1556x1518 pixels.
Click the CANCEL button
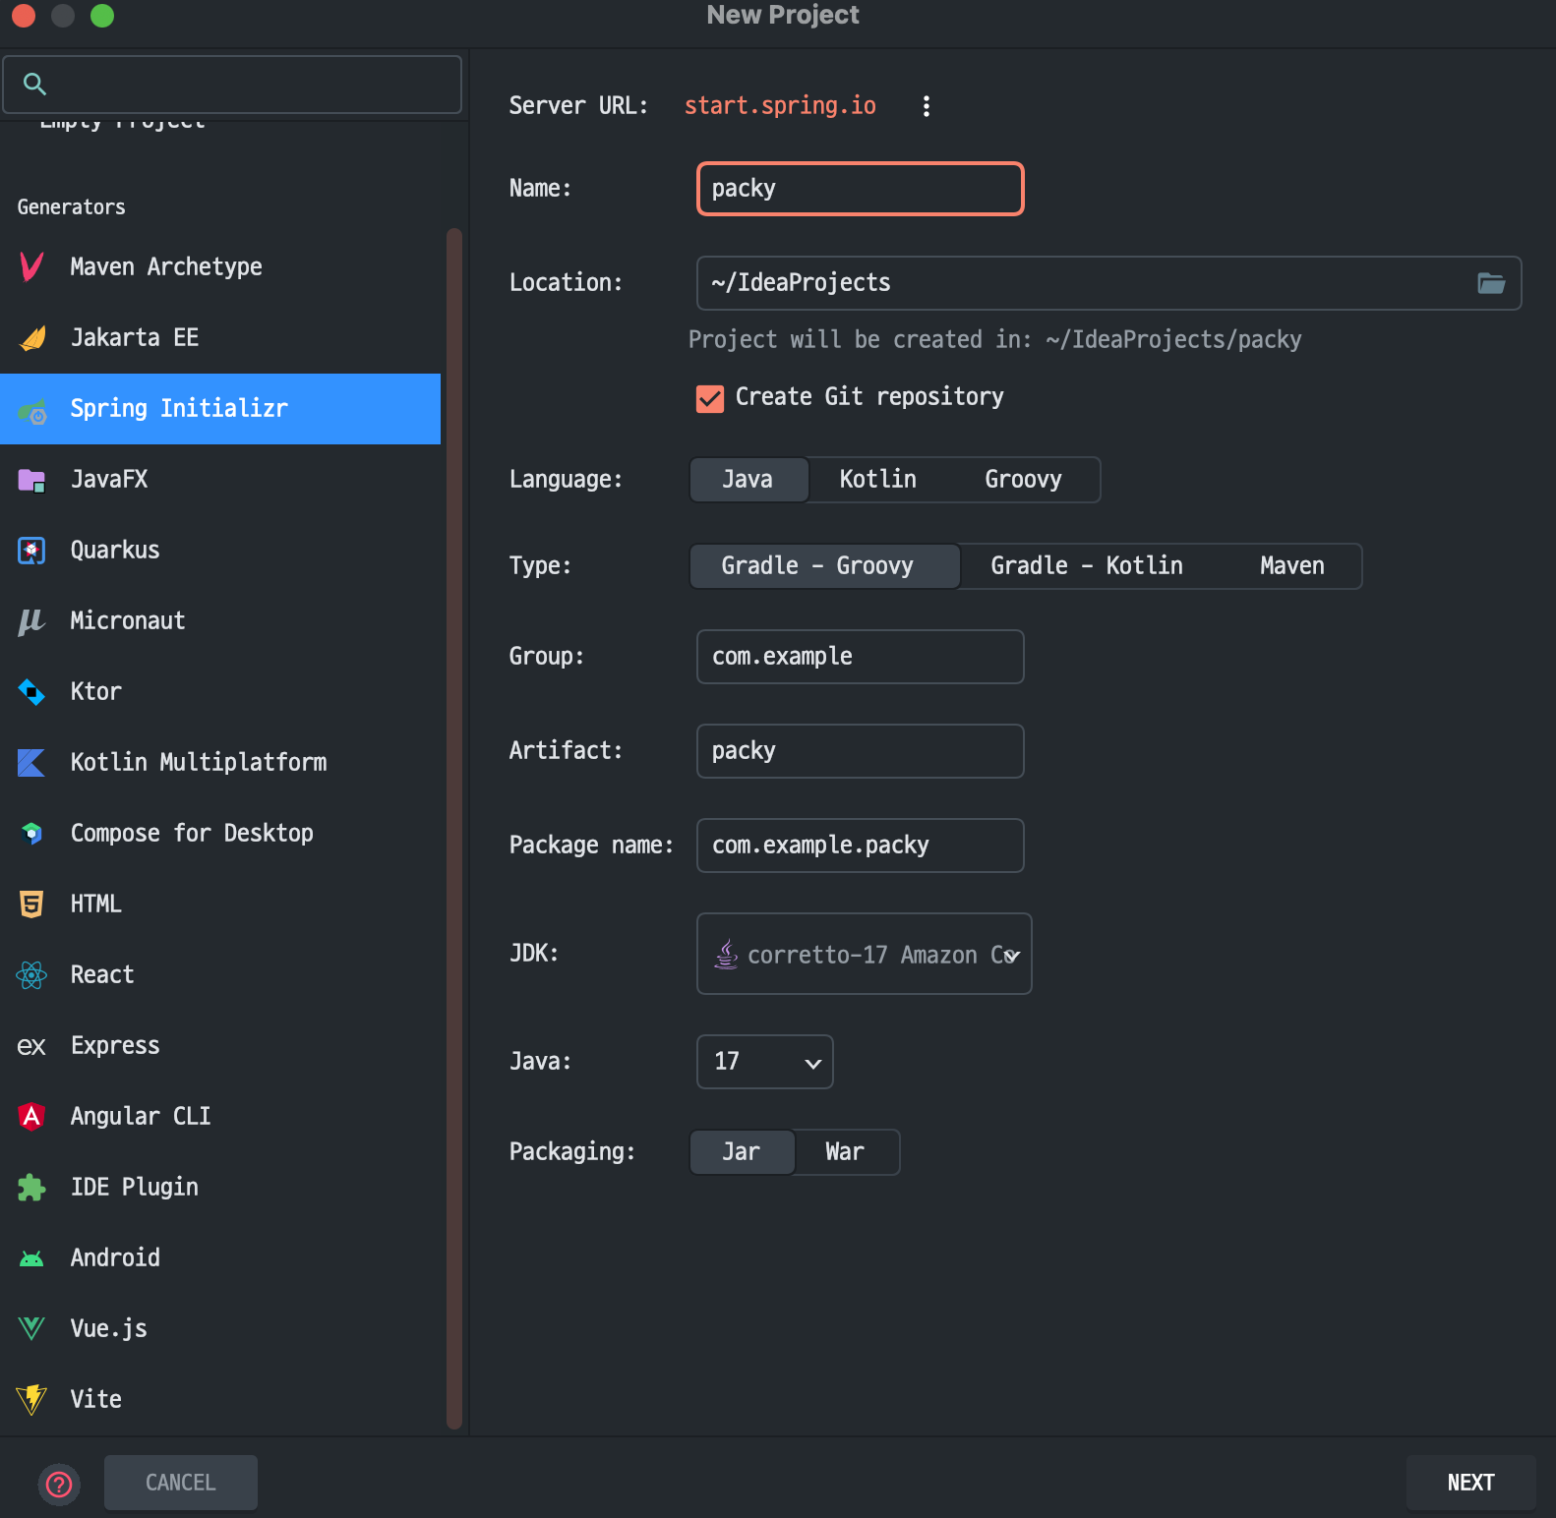pos(181,1483)
